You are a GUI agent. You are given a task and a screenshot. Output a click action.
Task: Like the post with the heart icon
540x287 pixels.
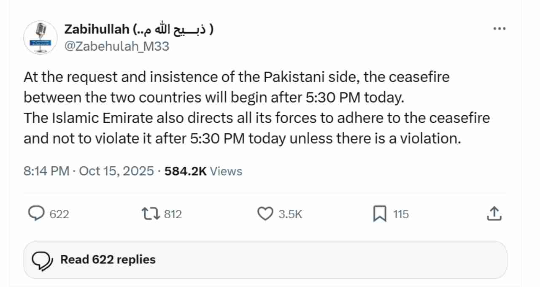click(x=265, y=214)
